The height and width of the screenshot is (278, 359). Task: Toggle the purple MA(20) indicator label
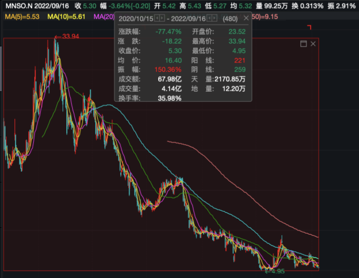tap(104, 17)
